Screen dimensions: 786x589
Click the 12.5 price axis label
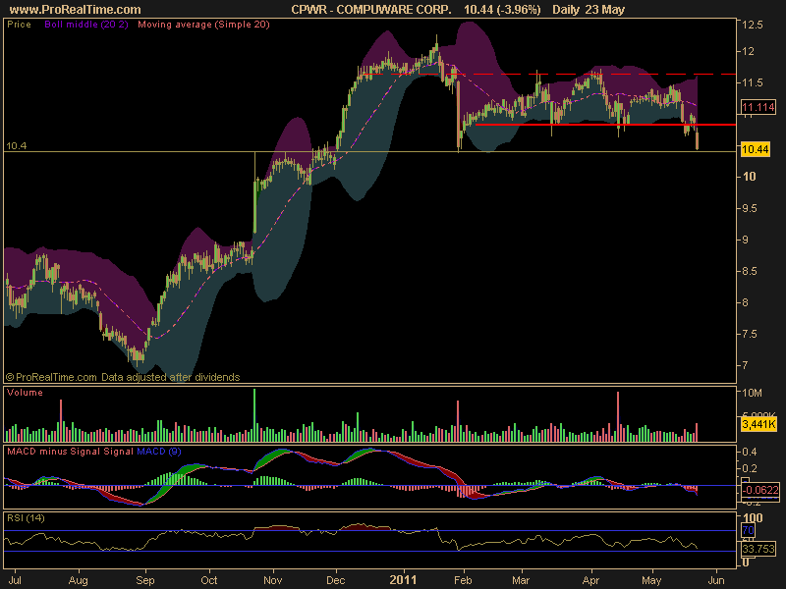point(752,25)
